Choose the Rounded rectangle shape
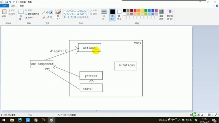Viewport: 219px width, 123px height. [78, 11]
